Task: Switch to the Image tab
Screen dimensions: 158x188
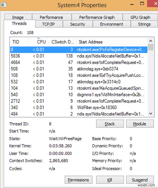Action: [18, 17]
